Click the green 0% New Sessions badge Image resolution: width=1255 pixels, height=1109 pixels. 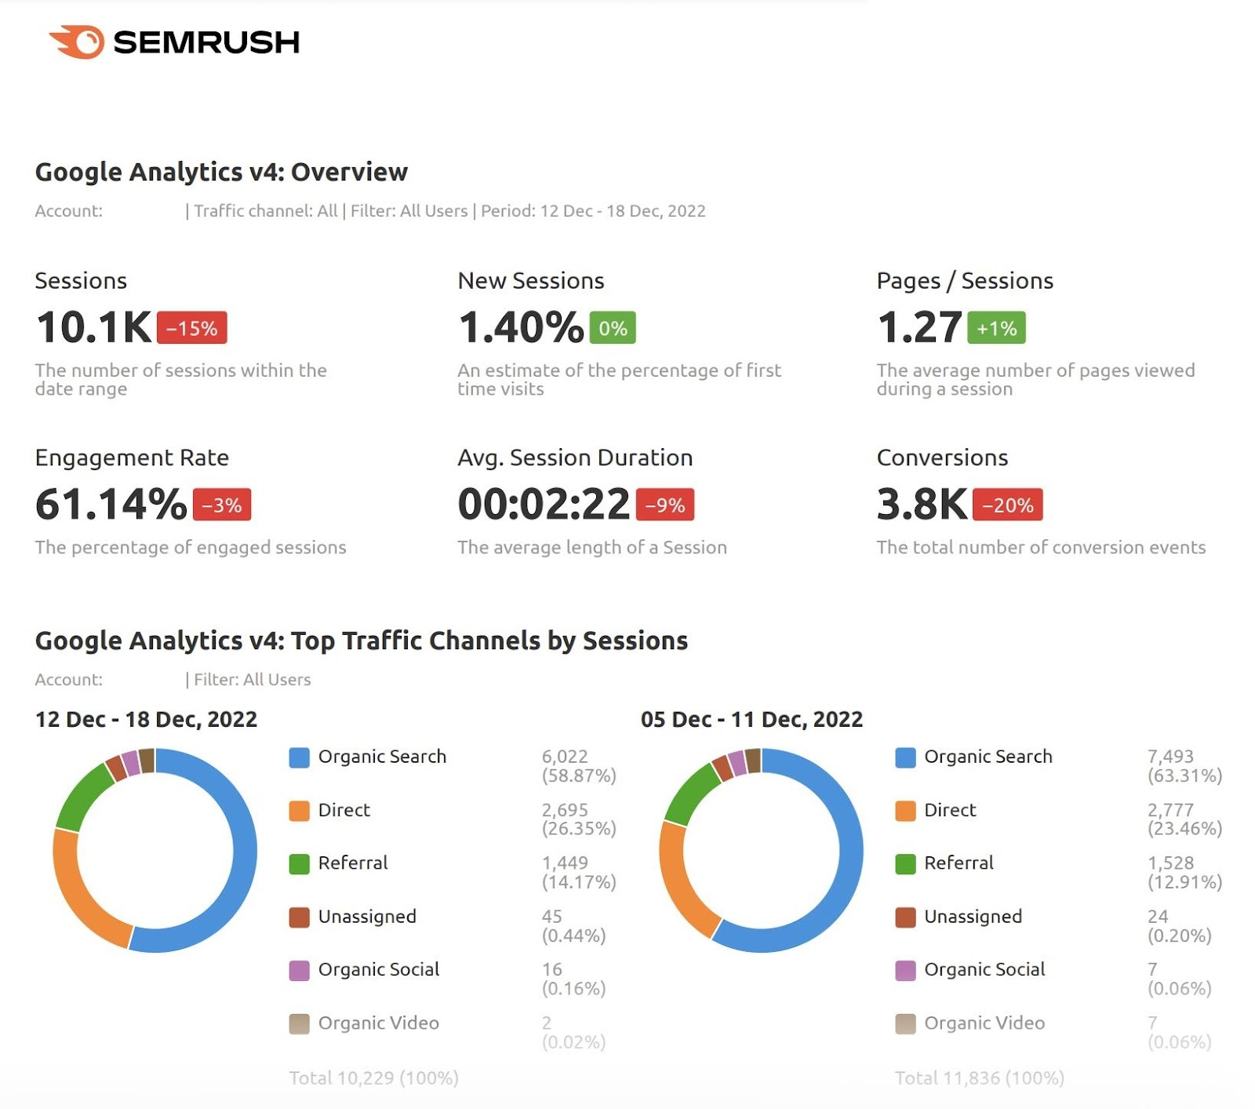(612, 325)
